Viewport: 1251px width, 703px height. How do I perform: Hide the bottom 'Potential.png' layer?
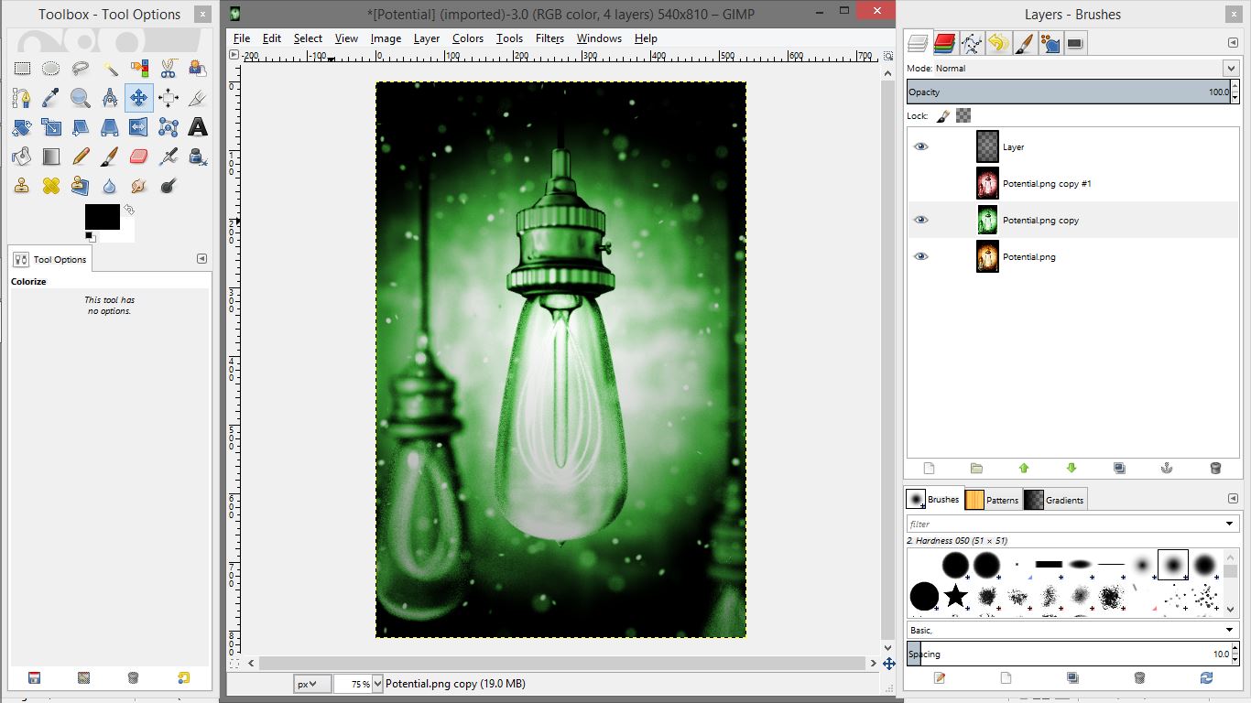click(x=921, y=256)
